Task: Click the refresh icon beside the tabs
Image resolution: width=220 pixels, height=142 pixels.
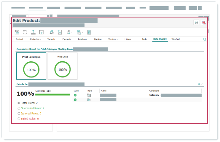Action: pos(204,39)
